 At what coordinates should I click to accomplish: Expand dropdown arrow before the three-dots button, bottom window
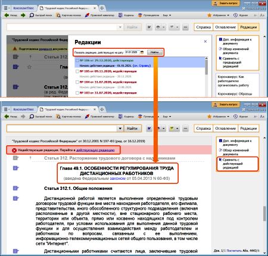177,129
